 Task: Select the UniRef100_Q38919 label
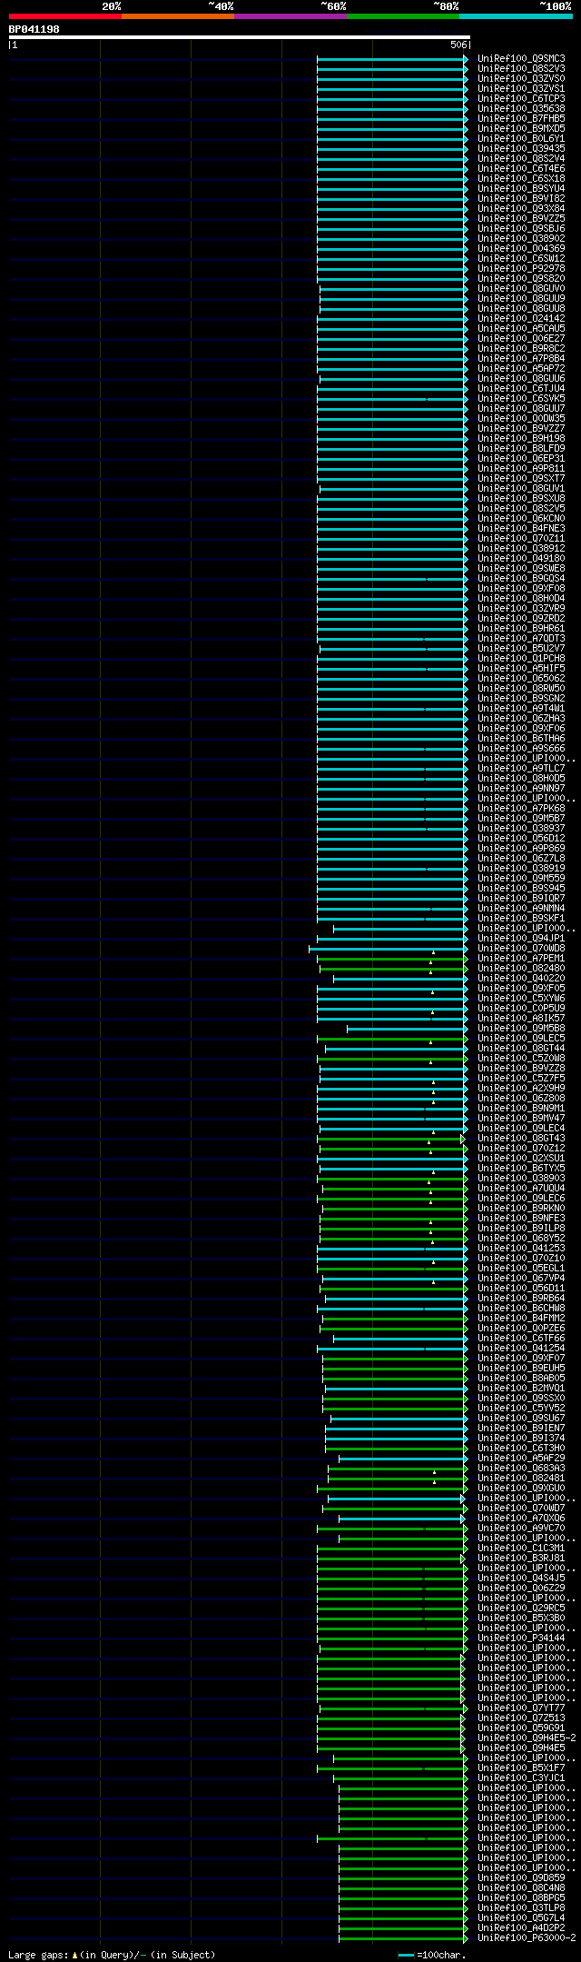click(521, 868)
